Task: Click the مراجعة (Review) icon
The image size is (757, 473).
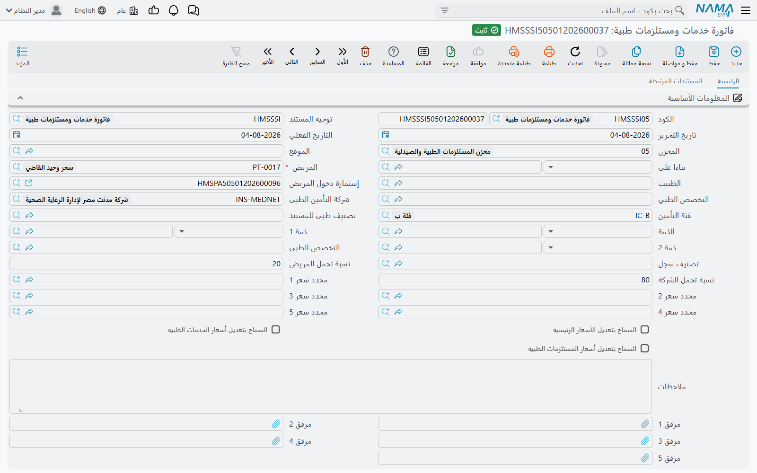Action: pyautogui.click(x=451, y=52)
